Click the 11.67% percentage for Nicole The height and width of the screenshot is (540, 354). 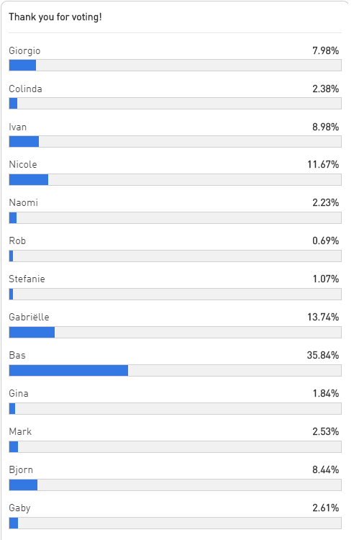[x=323, y=164]
